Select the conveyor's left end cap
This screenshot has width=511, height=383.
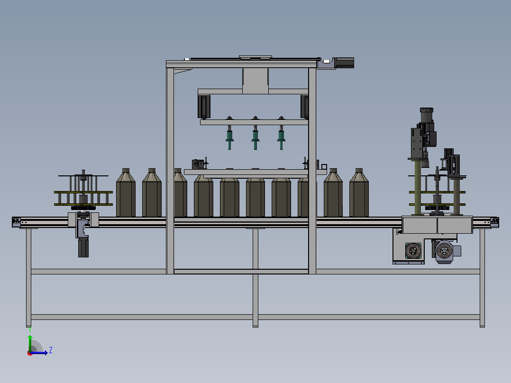16,222
